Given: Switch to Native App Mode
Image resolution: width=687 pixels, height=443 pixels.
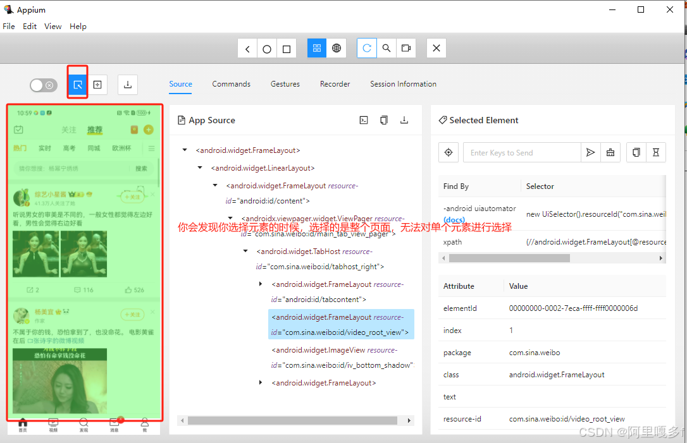Looking at the screenshot, I should click(x=317, y=48).
